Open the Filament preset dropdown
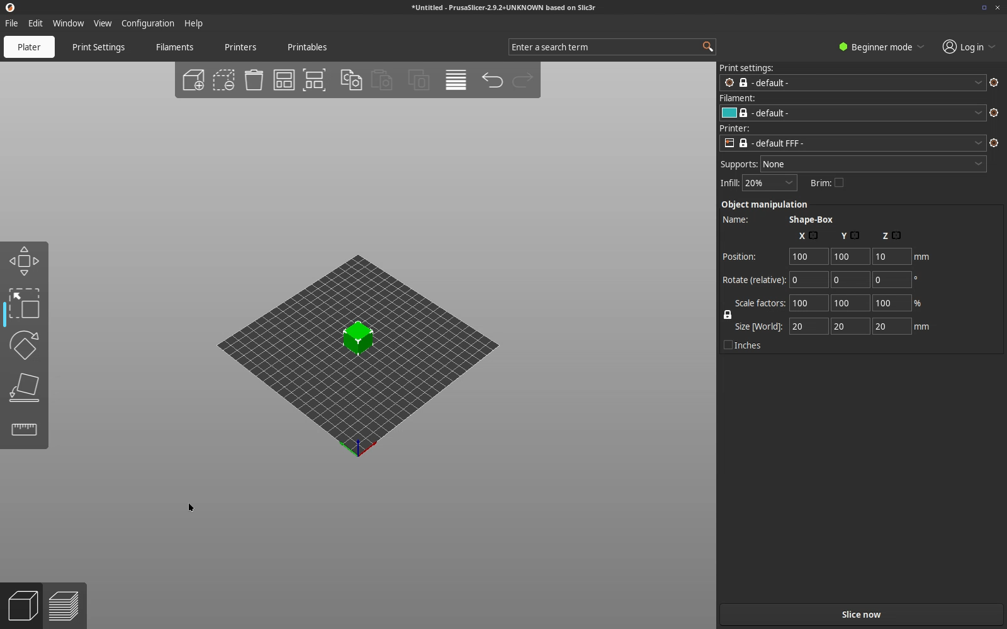Image resolution: width=1007 pixels, height=629 pixels. click(x=853, y=113)
